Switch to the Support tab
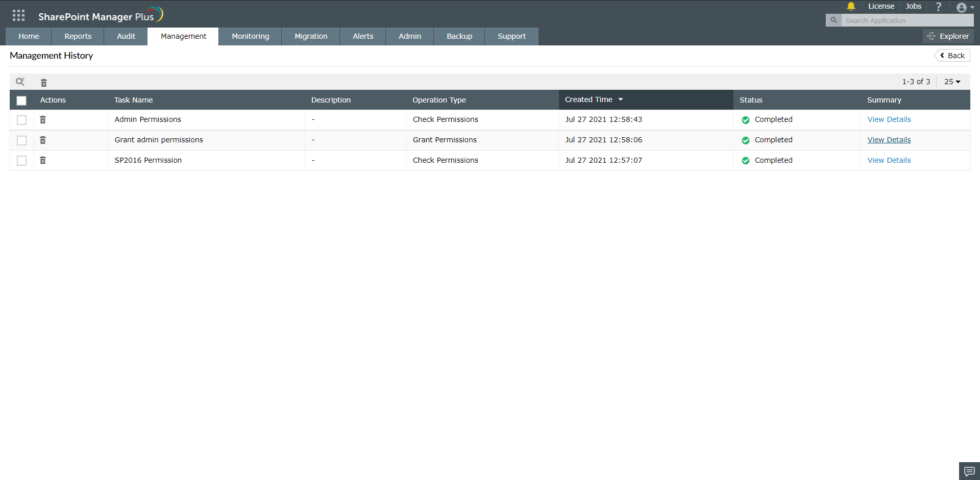 click(511, 36)
